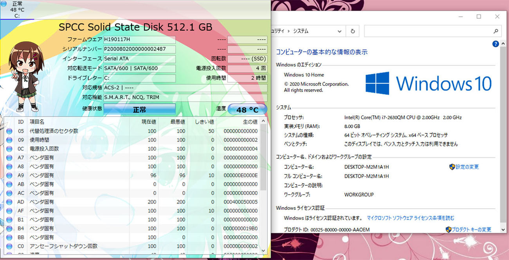Click raw value 000000E0000E
Screen dimensions: 509x260
coord(241,175)
